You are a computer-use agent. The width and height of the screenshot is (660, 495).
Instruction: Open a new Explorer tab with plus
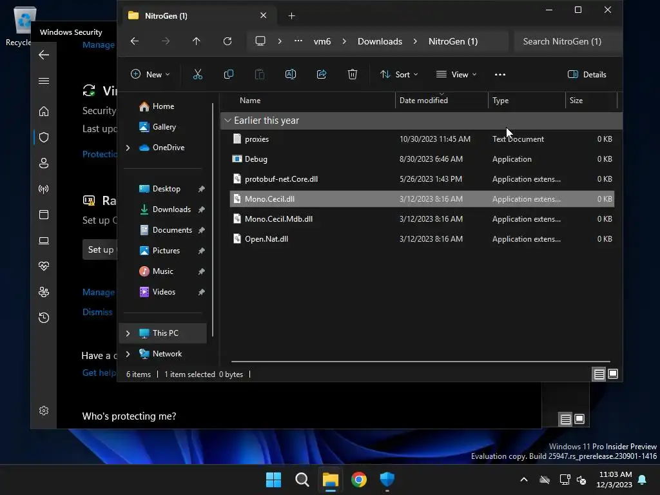291,16
